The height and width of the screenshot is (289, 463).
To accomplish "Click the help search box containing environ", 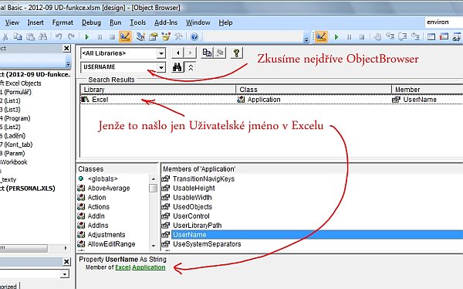I will [x=444, y=22].
